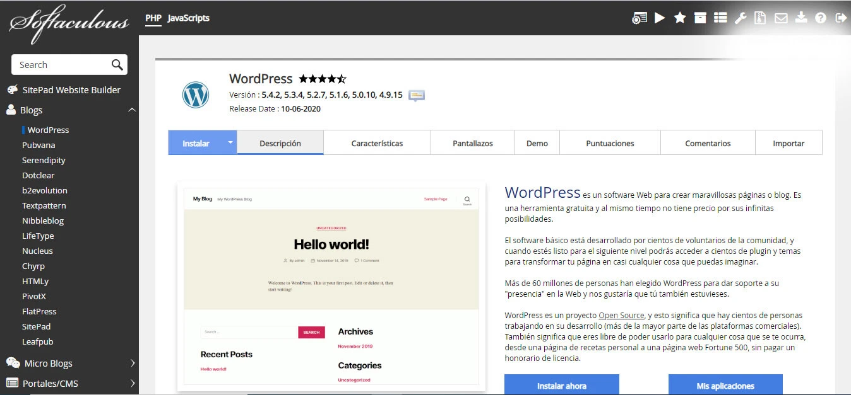Screen dimensions: 851x395
Task: Select Dotclear in the Blogs list
Action: click(38, 175)
